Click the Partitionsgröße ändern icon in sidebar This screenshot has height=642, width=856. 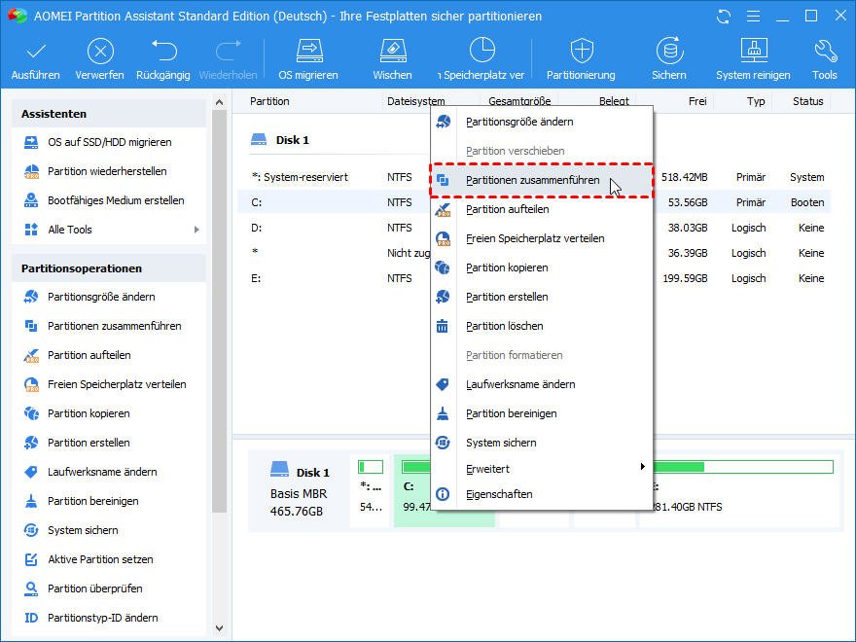[31, 297]
